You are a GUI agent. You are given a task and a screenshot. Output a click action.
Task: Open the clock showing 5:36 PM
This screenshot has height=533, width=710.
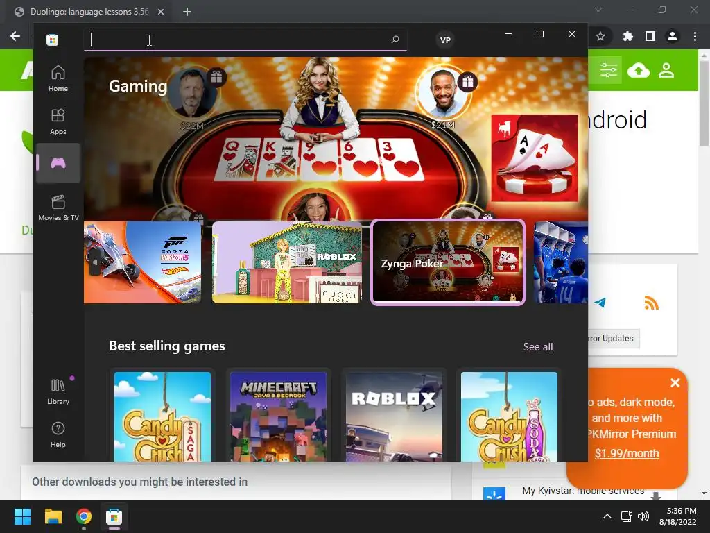tap(678, 516)
